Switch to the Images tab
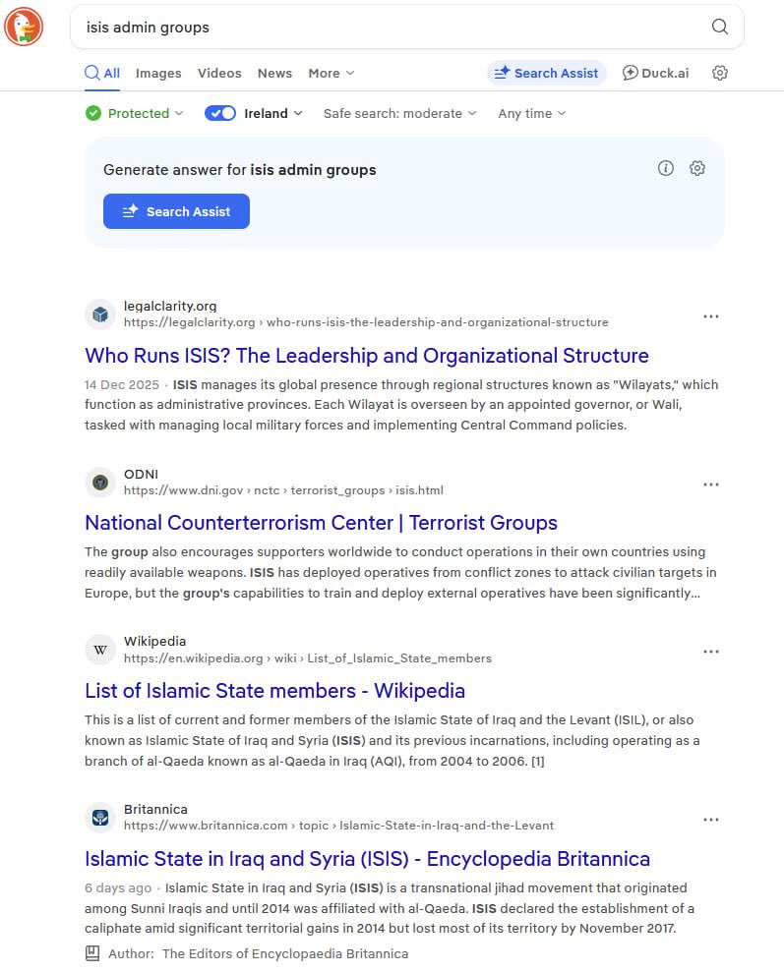Screen dimensions: 784x971 (158, 73)
